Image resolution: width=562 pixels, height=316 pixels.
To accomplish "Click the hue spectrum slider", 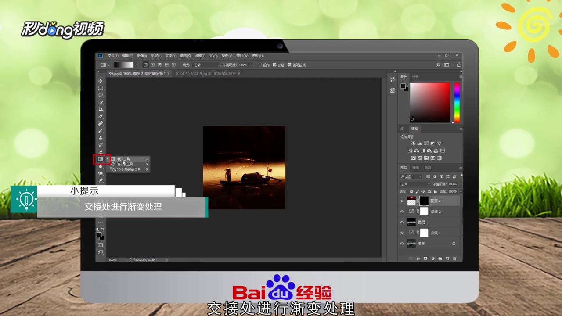I will coord(457,102).
